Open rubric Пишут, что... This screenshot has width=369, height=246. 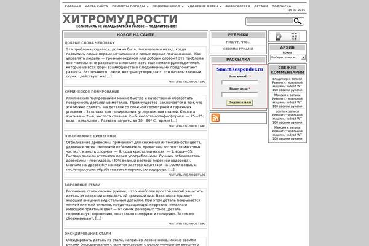238,42
